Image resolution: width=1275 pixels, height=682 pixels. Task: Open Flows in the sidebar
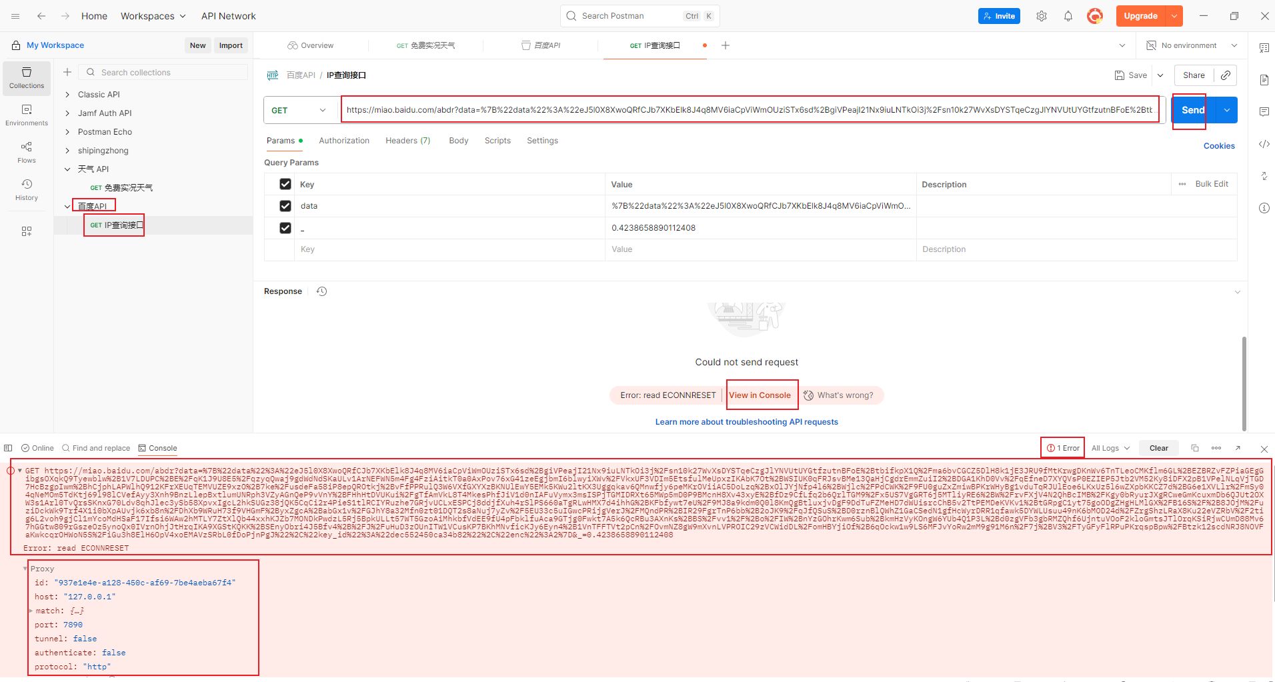point(27,152)
